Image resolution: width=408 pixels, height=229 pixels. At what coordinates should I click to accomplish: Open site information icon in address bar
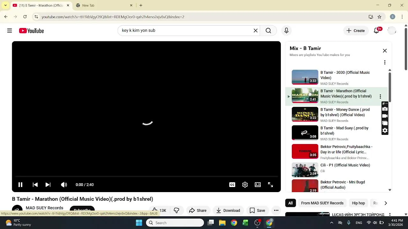tap(36, 17)
